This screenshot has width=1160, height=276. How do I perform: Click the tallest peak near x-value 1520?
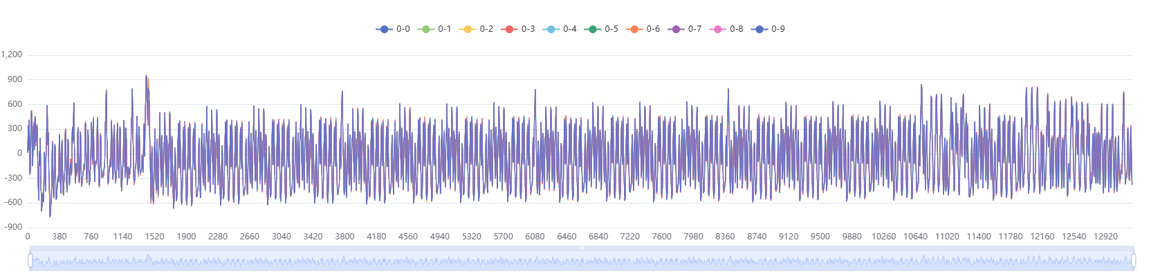point(146,76)
